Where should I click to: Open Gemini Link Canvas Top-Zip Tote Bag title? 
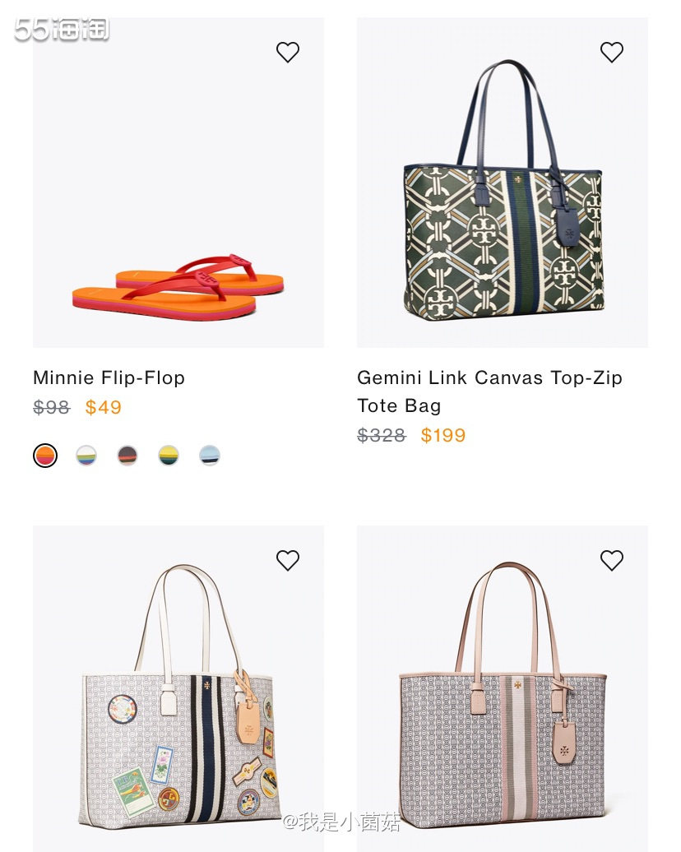coord(489,391)
